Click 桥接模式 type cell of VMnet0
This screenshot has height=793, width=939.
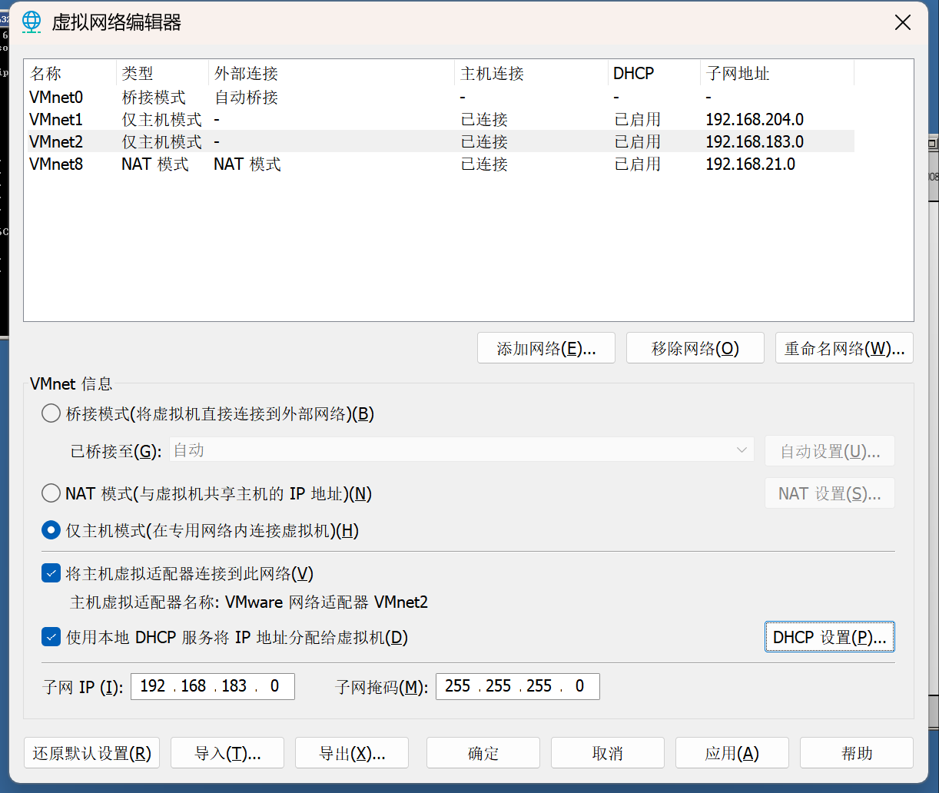click(154, 98)
